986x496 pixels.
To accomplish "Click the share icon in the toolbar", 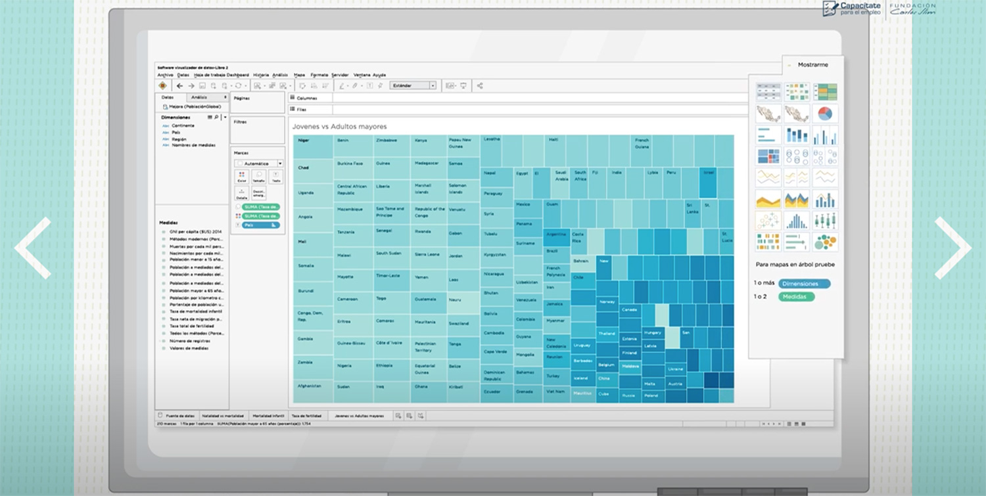I will [x=480, y=86].
